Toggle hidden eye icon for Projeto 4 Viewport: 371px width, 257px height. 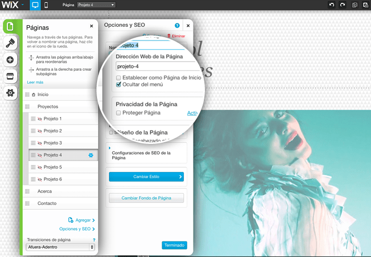(40, 155)
